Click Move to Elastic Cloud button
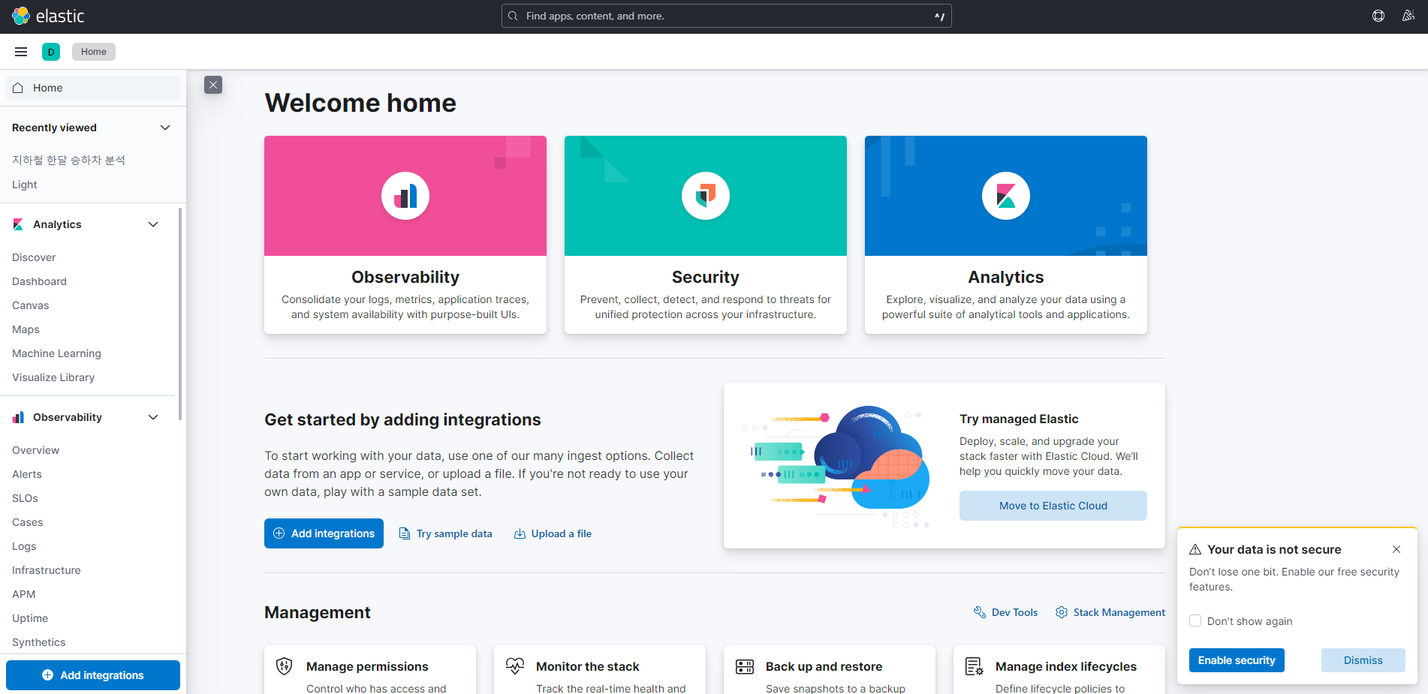 coord(1053,506)
